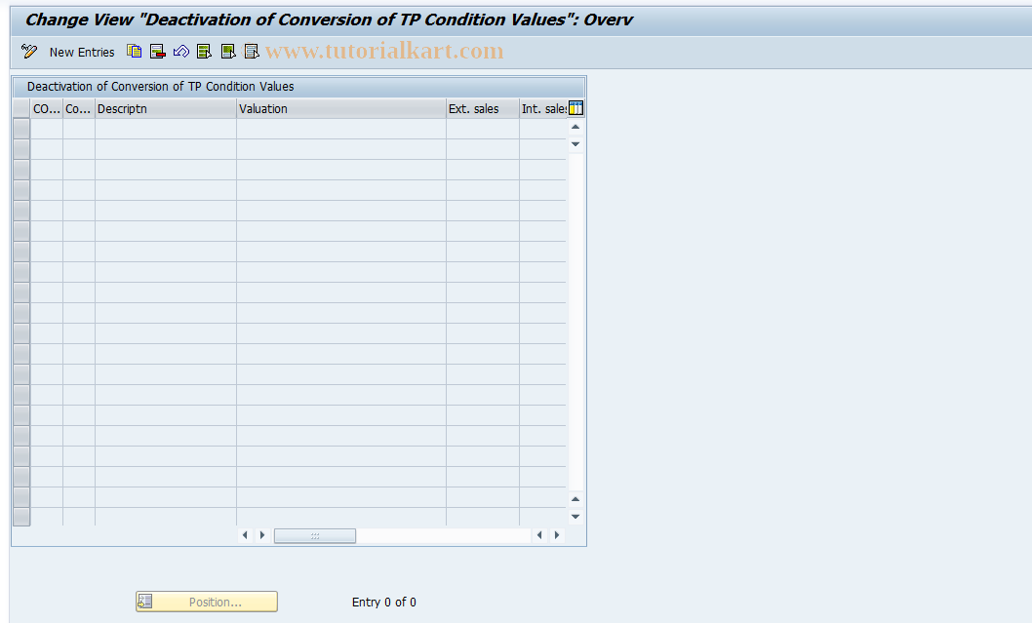Viewport: 1032px width, 623px height.
Task: Click the display/change toggle pencil icon
Action: (29, 52)
